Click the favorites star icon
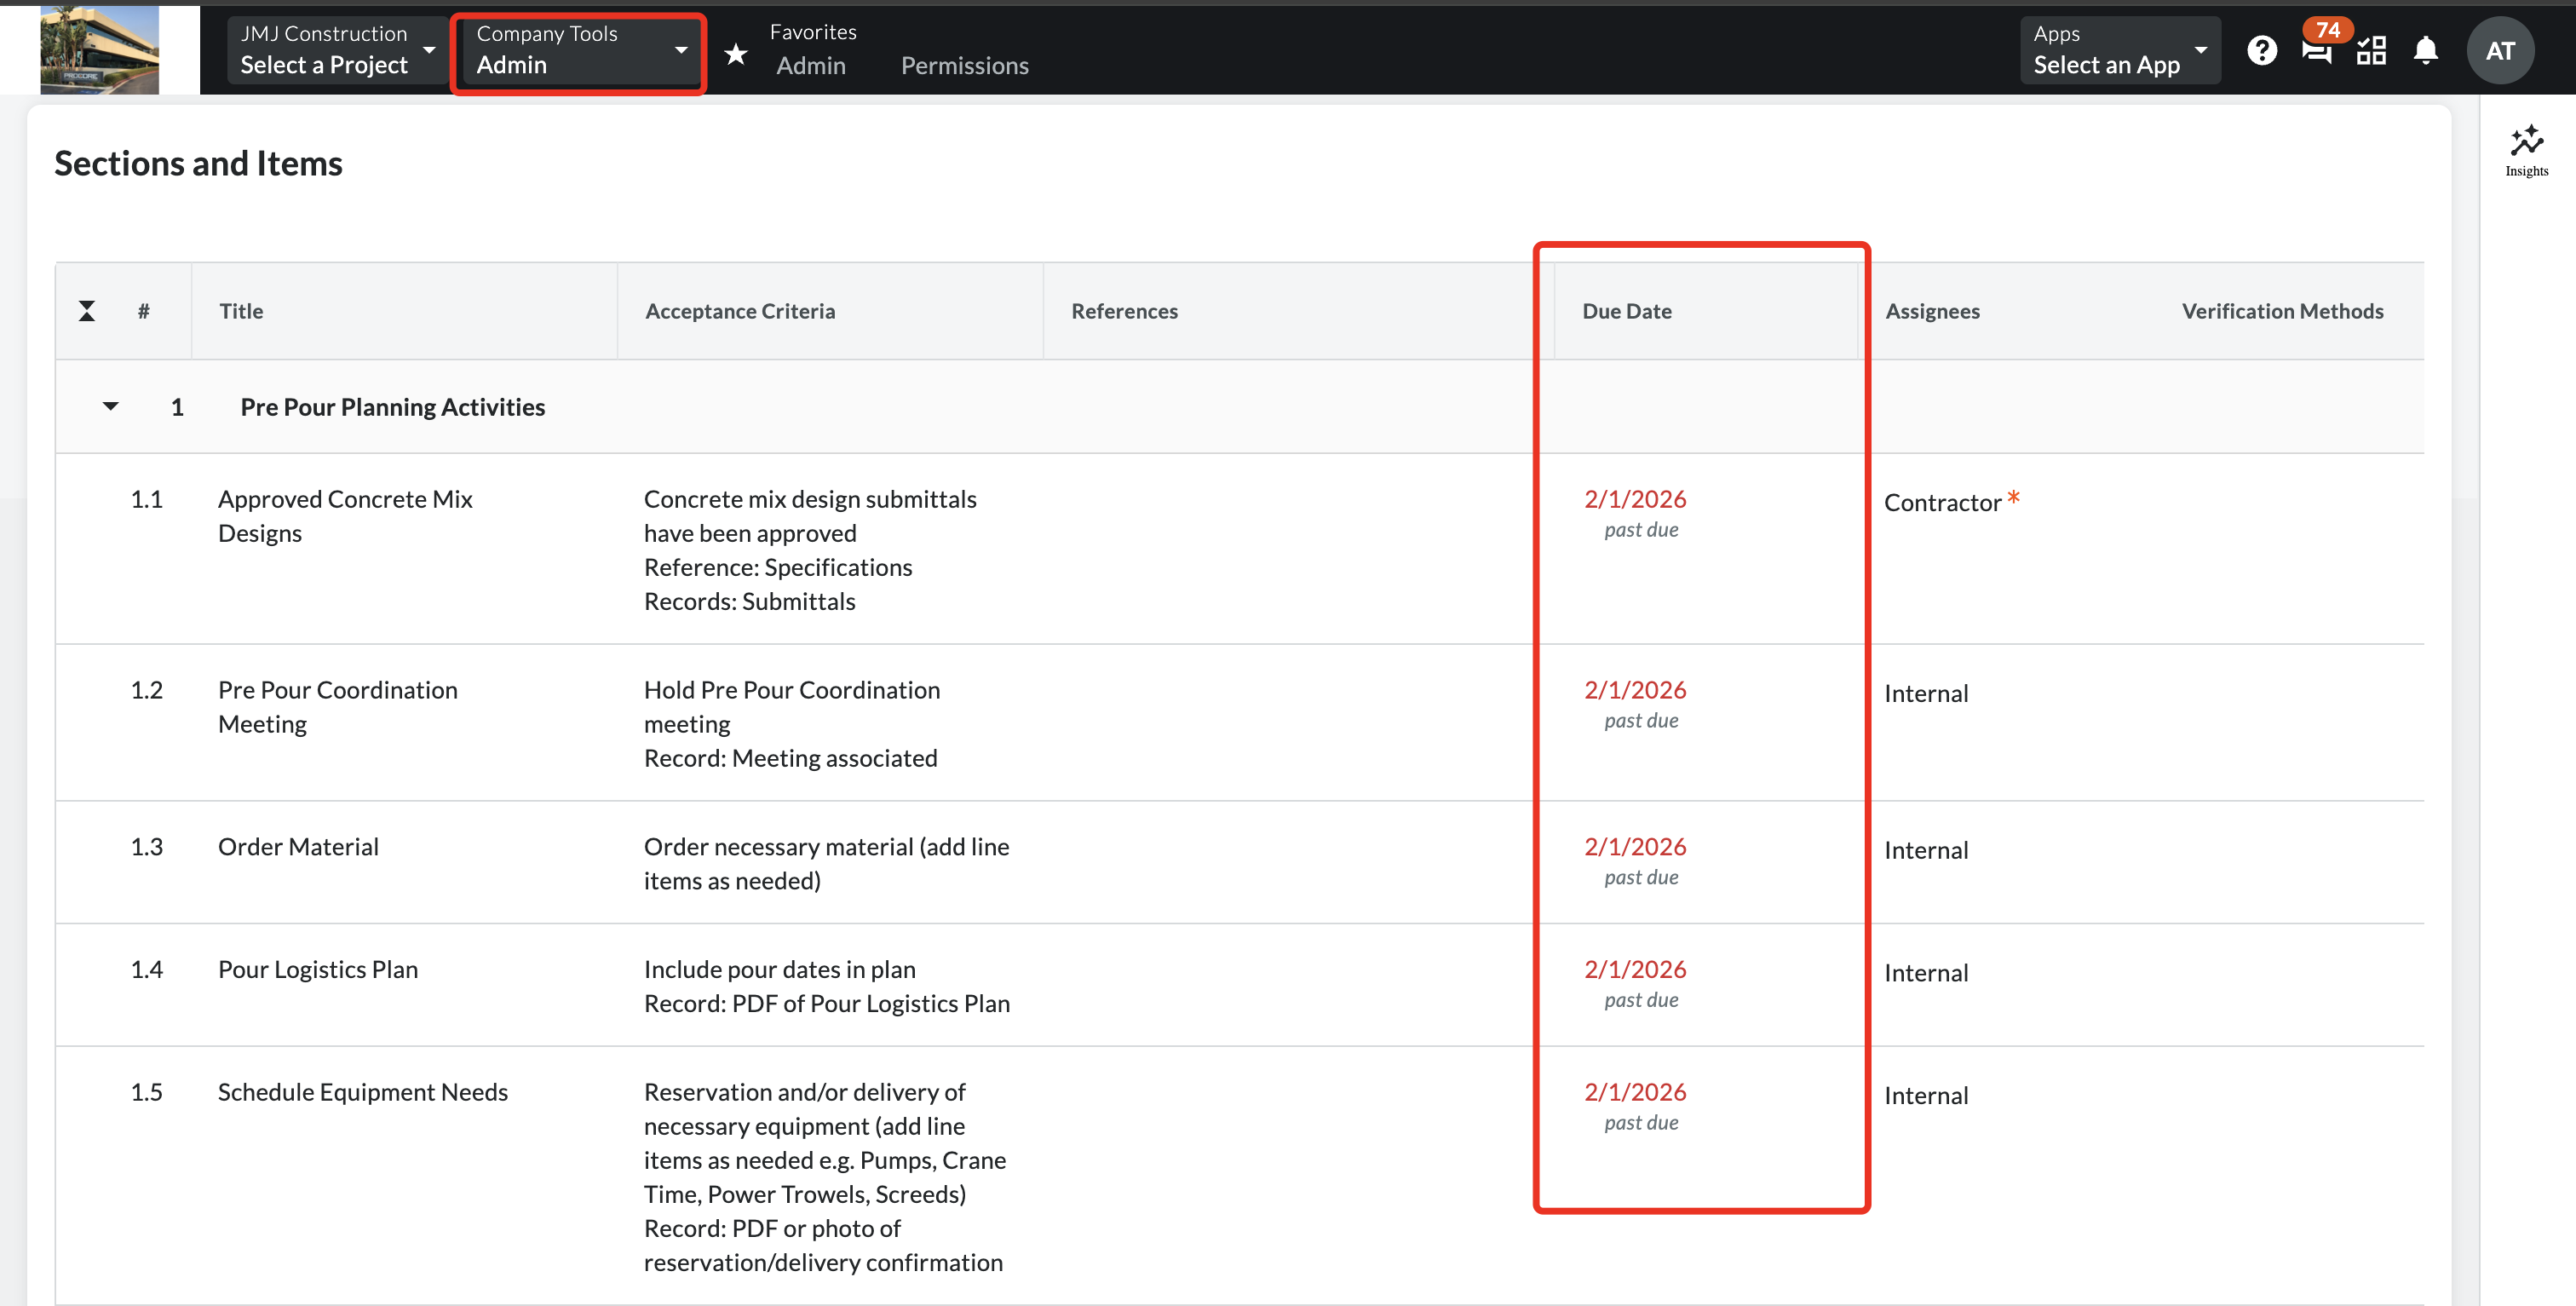2576x1306 pixels. click(x=736, y=54)
